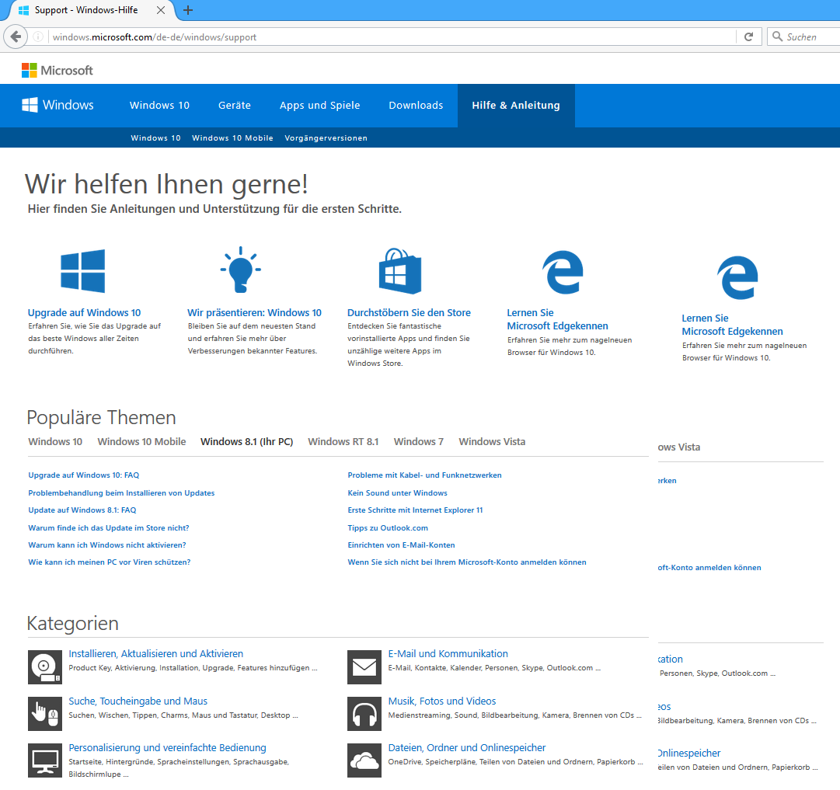This screenshot has height=790, width=840.
Task: Open Dateien, Ordner und Onlinespeicher category link
Action: [x=466, y=748]
